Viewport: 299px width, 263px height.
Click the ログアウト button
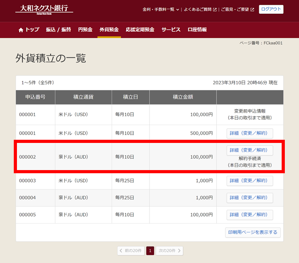(x=271, y=9)
